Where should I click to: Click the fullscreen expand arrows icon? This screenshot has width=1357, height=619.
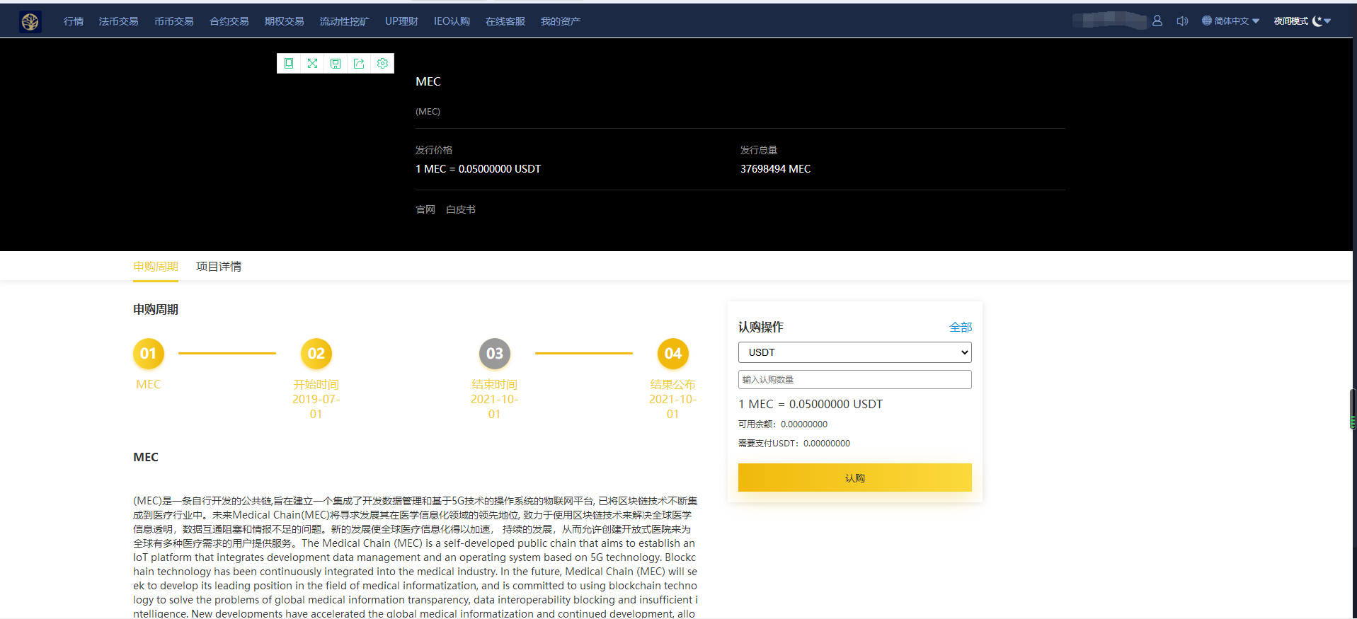(x=312, y=64)
